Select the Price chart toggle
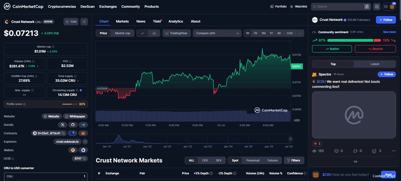Image resolution: width=401 pixels, height=181 pixels. tap(104, 33)
